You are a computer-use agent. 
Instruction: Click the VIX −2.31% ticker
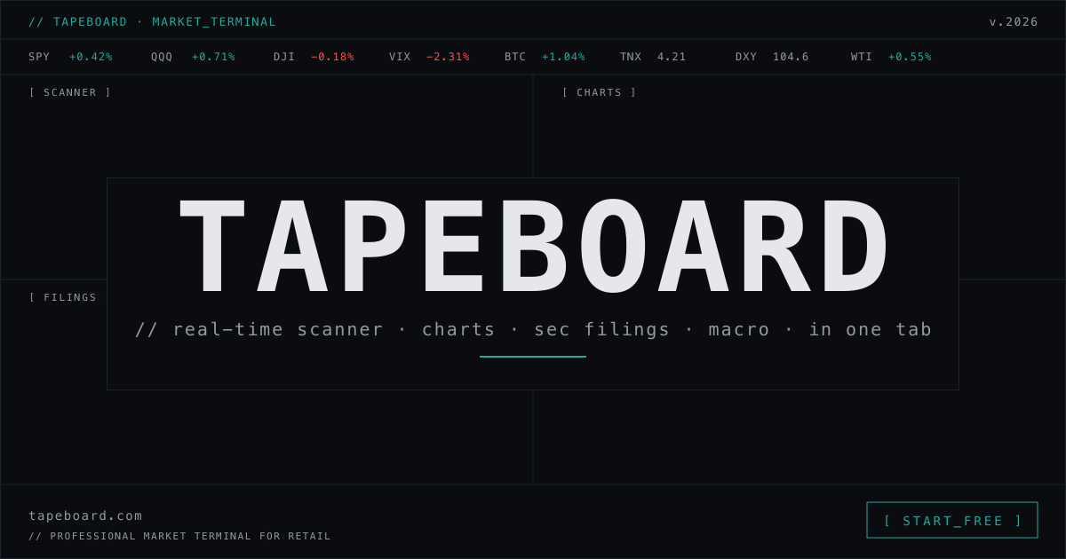pyautogui.click(x=429, y=57)
